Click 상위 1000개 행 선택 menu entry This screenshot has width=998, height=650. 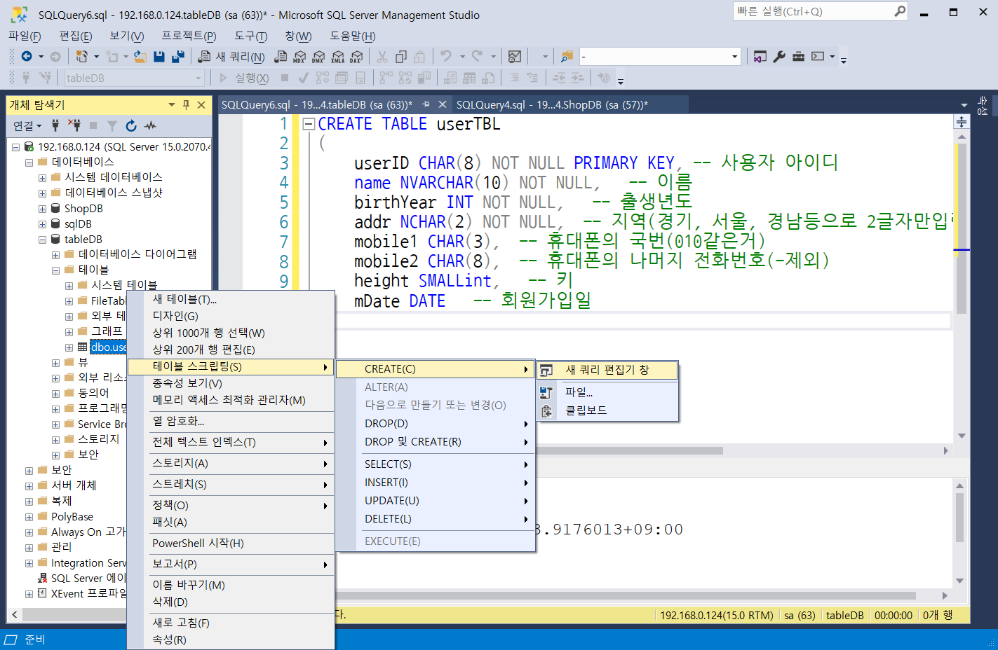pyautogui.click(x=231, y=333)
